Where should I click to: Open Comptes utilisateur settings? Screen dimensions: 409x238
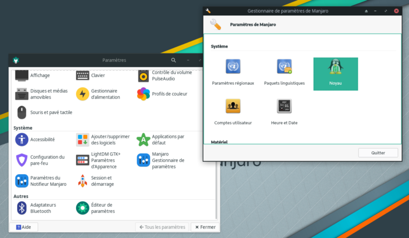point(233,111)
